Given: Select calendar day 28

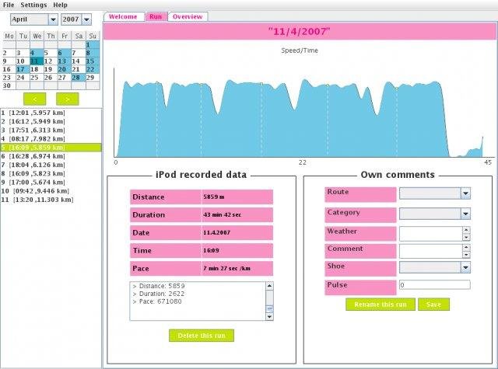Looking at the screenshot, I should click(79, 78).
